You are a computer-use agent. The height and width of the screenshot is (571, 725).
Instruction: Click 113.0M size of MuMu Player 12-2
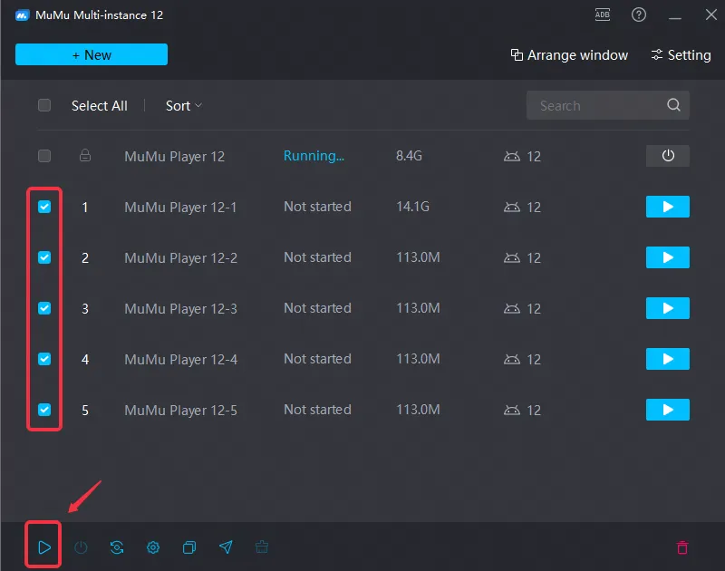coord(418,257)
